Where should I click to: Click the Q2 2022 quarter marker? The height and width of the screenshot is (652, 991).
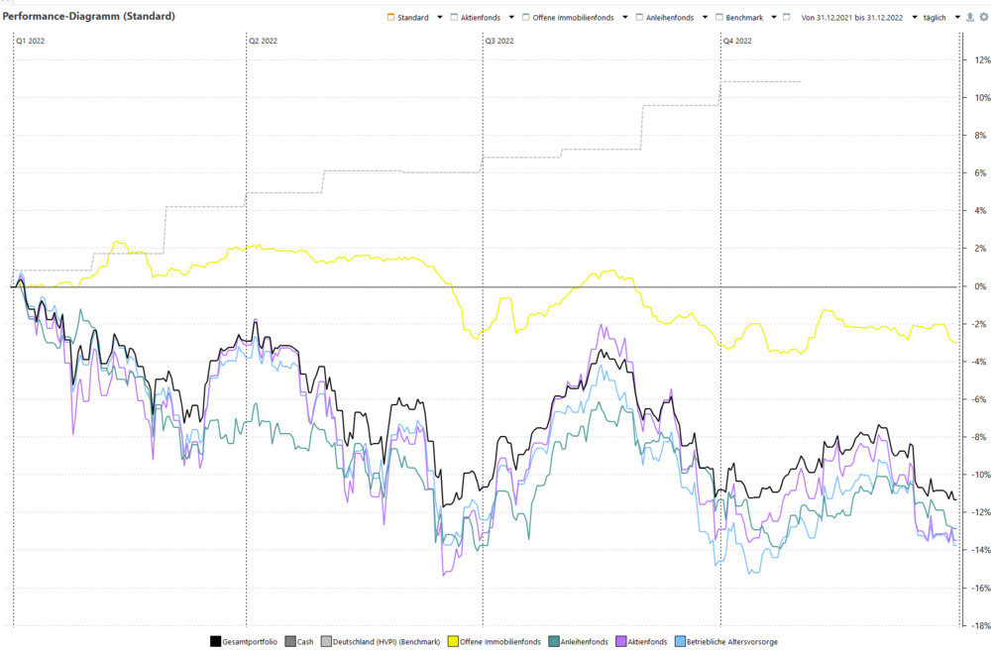tap(263, 41)
